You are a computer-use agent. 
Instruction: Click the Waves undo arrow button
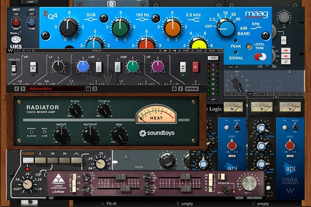pyautogui.click(x=19, y=51)
